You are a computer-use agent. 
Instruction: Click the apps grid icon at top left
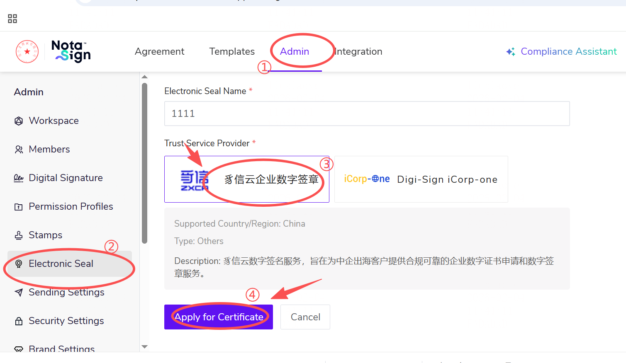click(x=12, y=19)
